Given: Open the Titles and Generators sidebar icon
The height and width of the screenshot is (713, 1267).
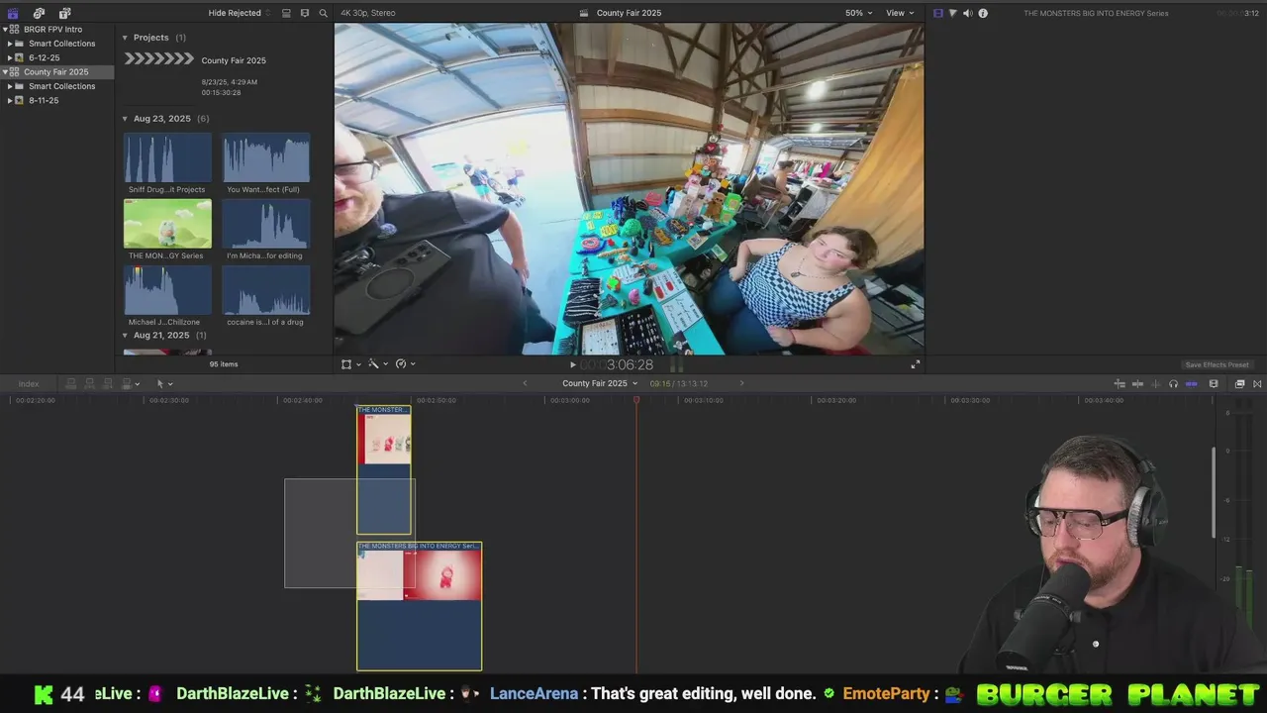Looking at the screenshot, I should coord(64,13).
